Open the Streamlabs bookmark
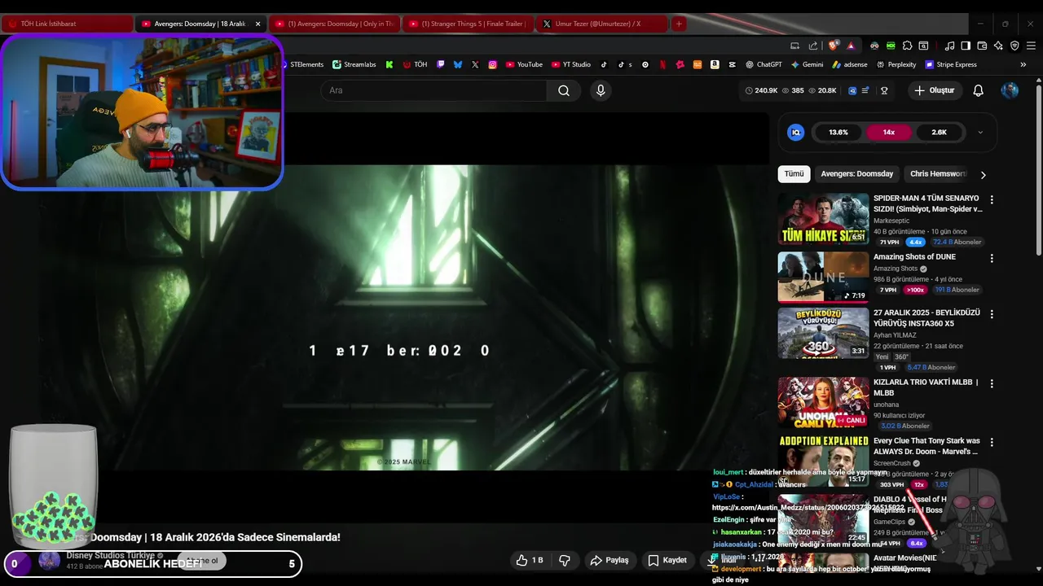The width and height of the screenshot is (1043, 586). [x=354, y=64]
